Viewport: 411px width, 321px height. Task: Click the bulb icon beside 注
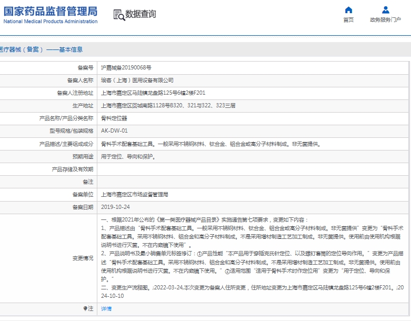85,308
